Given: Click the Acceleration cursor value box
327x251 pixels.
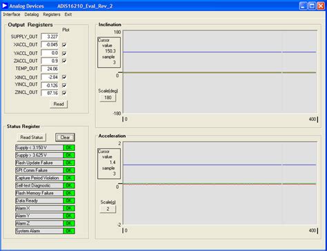Looking at the screenshot, I should (109, 164).
